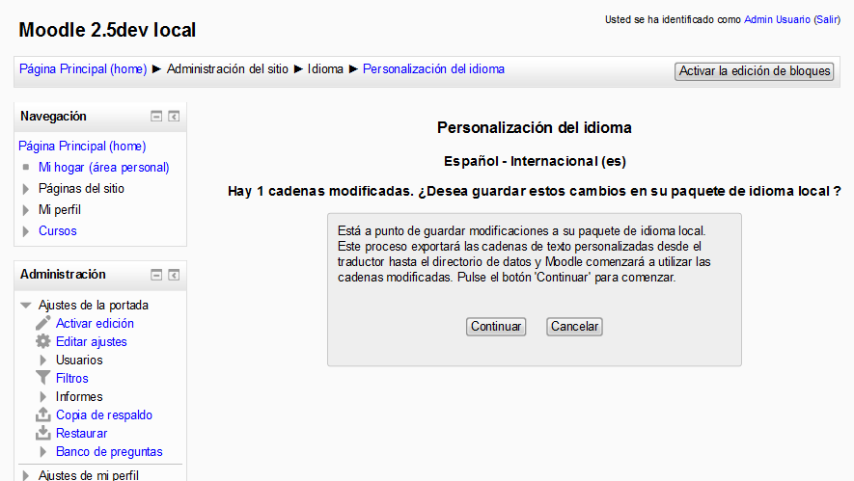This screenshot has height=481, width=854.
Task: Select the Informes tree item text
Action: click(x=79, y=397)
